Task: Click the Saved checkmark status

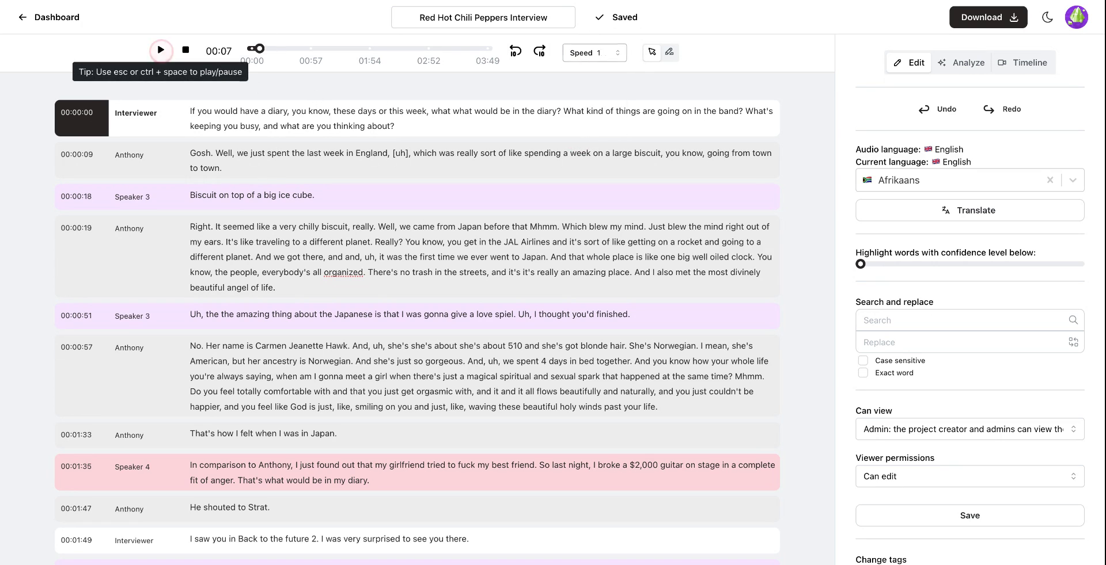Action: point(616,17)
